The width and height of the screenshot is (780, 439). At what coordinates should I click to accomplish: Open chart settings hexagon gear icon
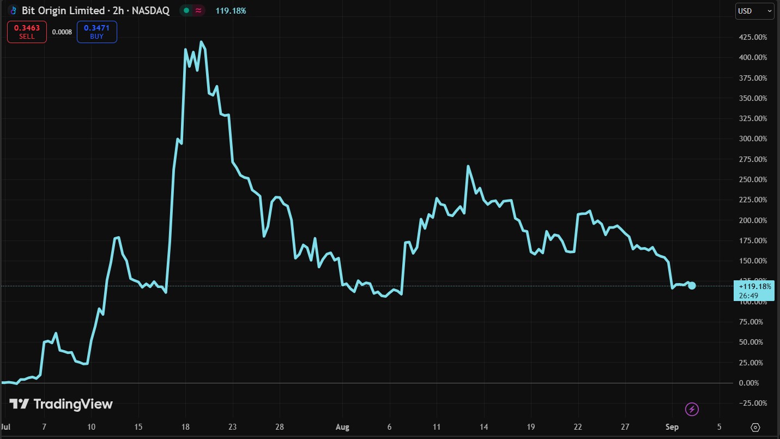tap(755, 427)
